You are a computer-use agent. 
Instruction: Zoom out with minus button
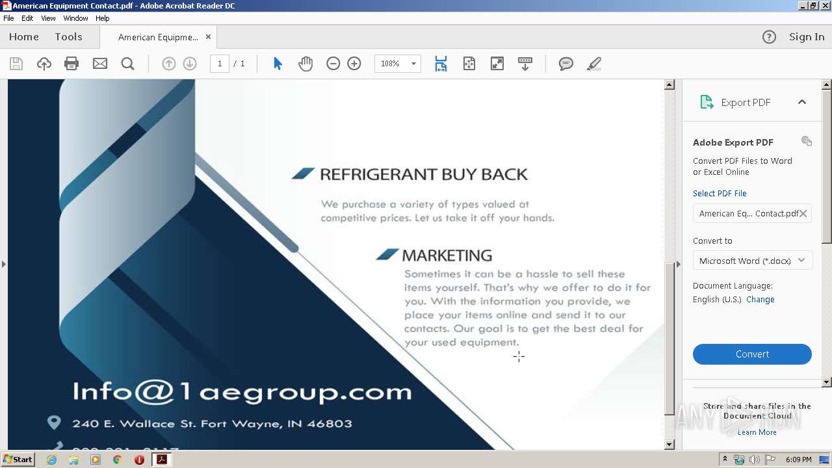click(333, 64)
